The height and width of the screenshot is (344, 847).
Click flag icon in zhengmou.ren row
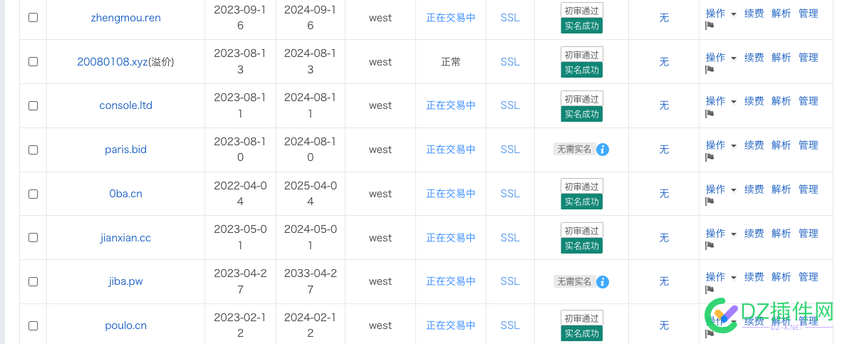coord(710,26)
